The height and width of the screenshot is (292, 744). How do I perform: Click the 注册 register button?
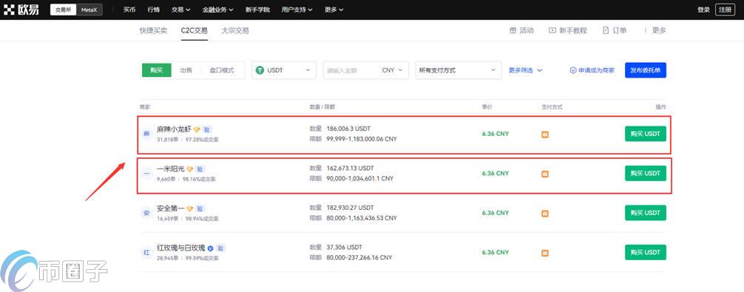click(x=725, y=10)
